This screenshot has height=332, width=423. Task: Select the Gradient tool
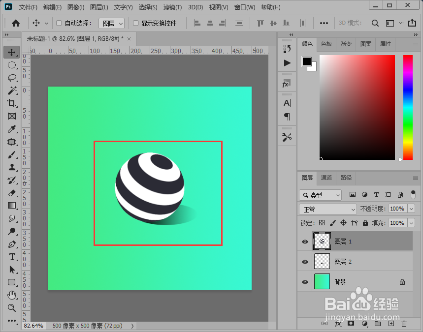(x=12, y=206)
